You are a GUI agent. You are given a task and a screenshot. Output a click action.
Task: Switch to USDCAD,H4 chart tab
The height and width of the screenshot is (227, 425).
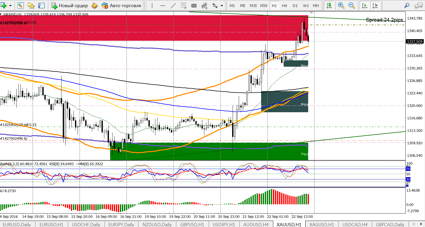[355, 224]
